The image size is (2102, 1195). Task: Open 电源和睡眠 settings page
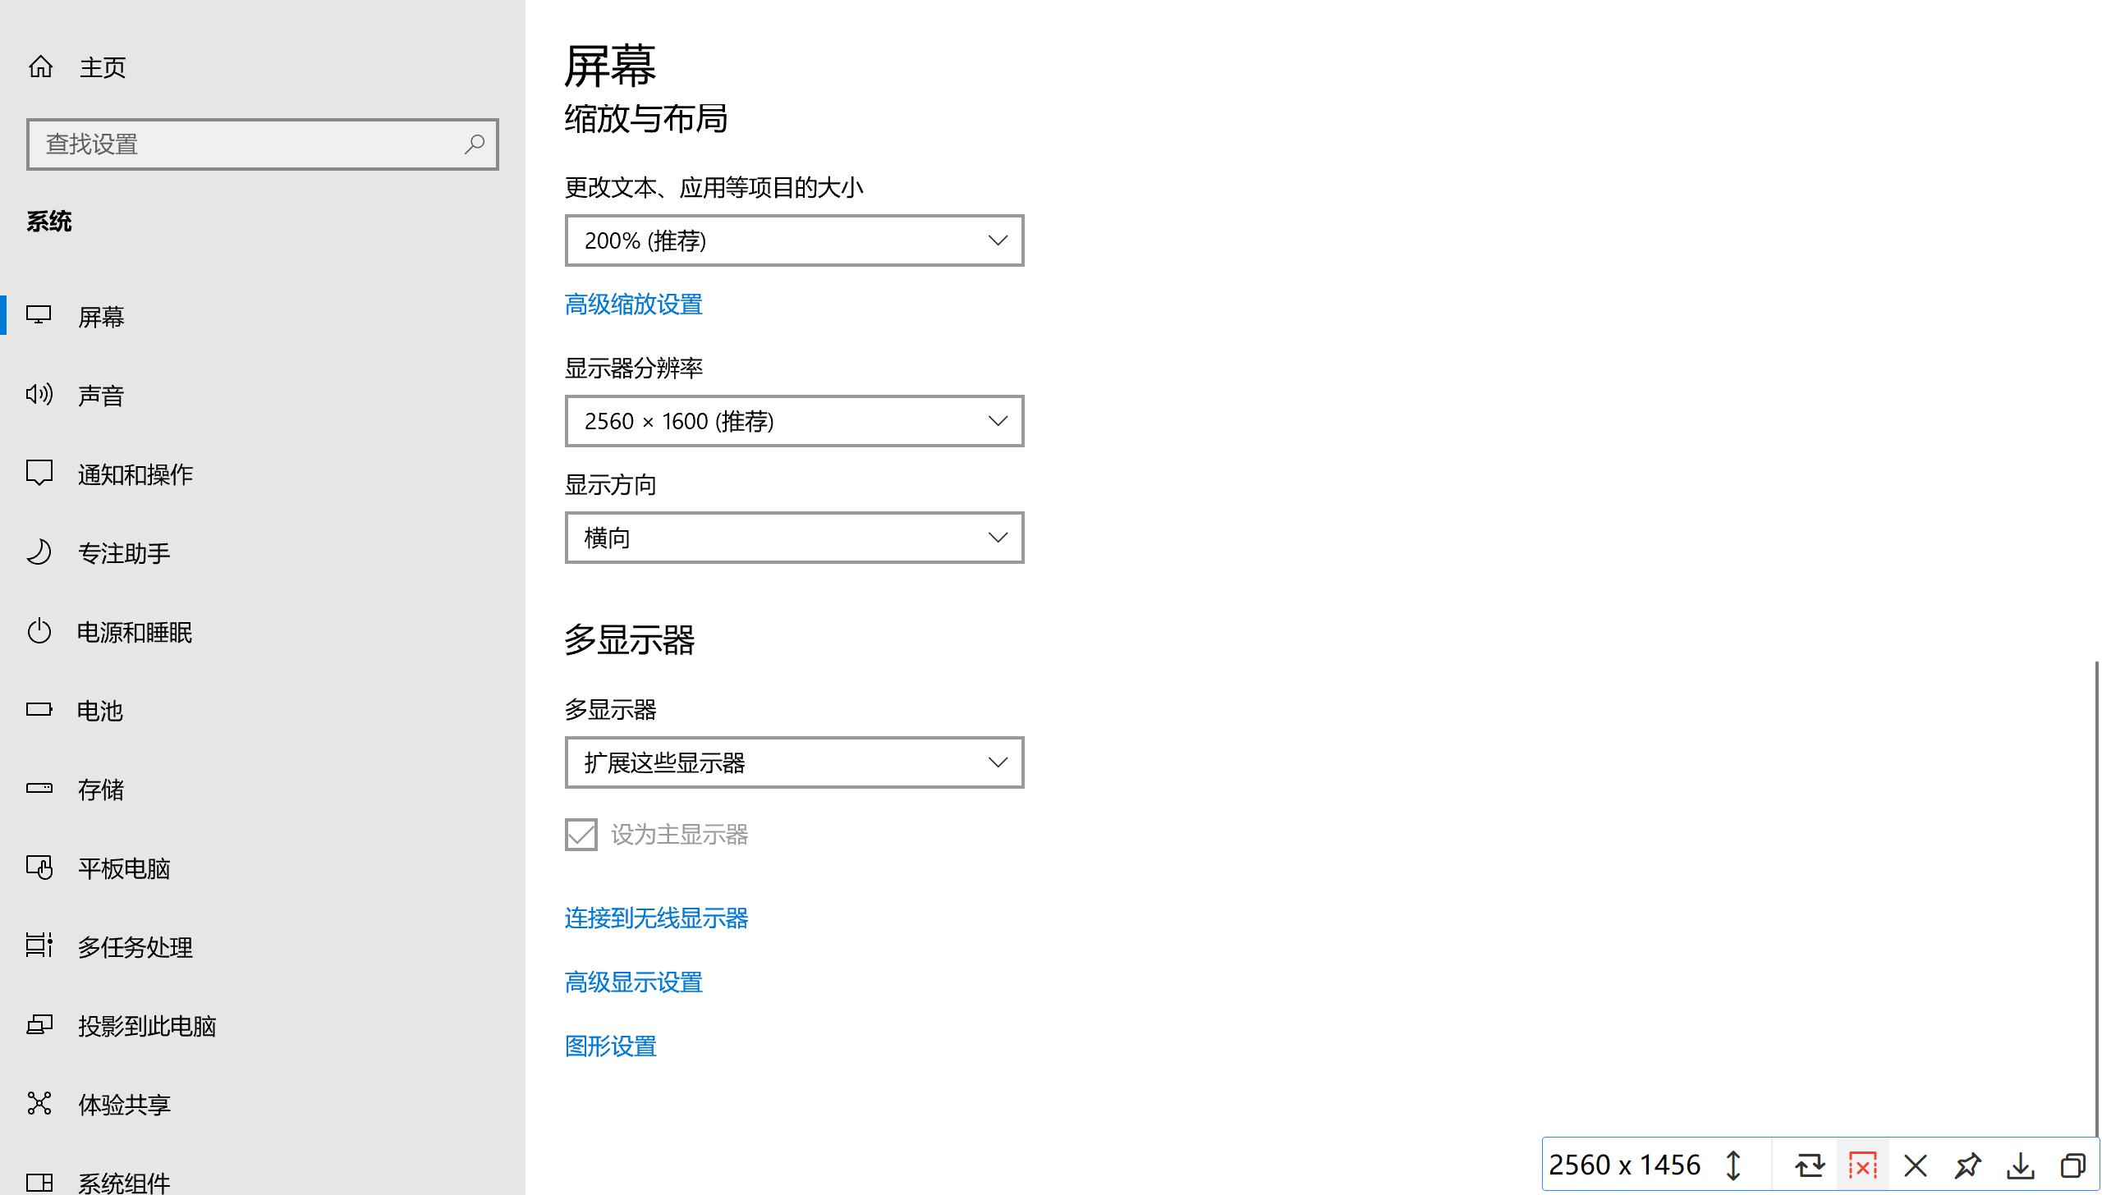(x=135, y=632)
